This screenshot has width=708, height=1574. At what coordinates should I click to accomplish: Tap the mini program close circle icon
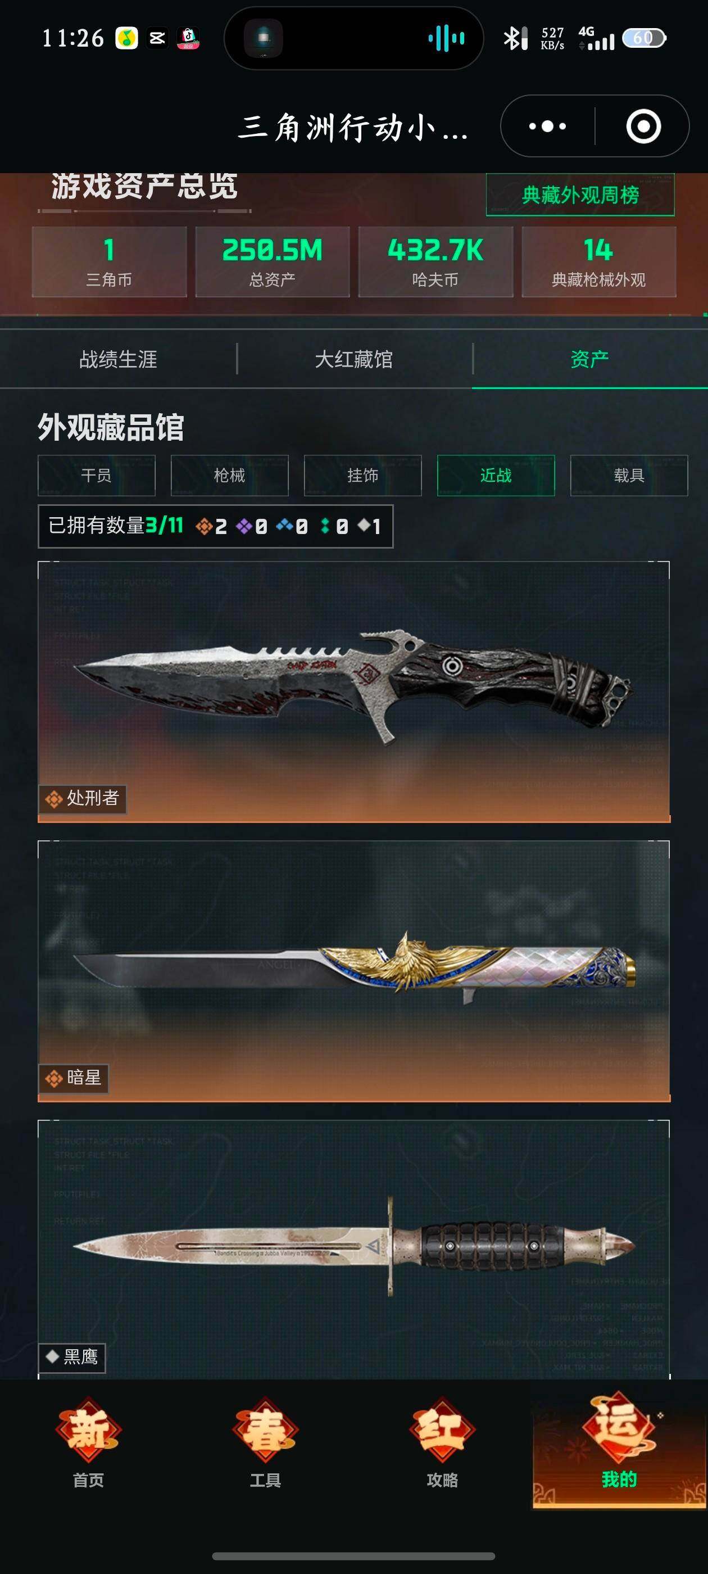tap(643, 126)
